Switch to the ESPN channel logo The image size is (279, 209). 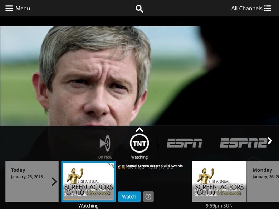pyautogui.click(x=184, y=143)
